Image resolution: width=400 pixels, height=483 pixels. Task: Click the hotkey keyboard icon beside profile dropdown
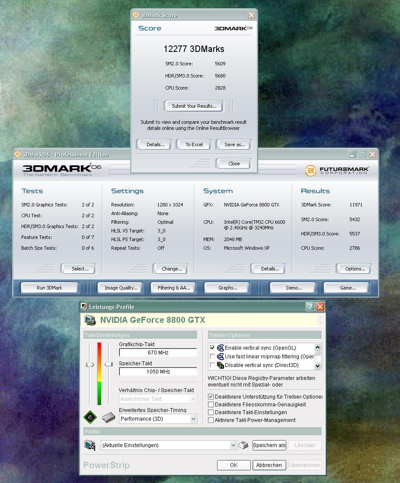[x=243, y=445]
